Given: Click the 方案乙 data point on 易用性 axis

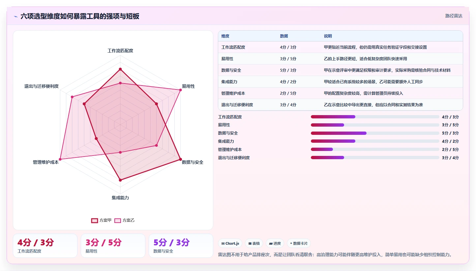Looking at the screenshot, I should [x=181, y=89].
